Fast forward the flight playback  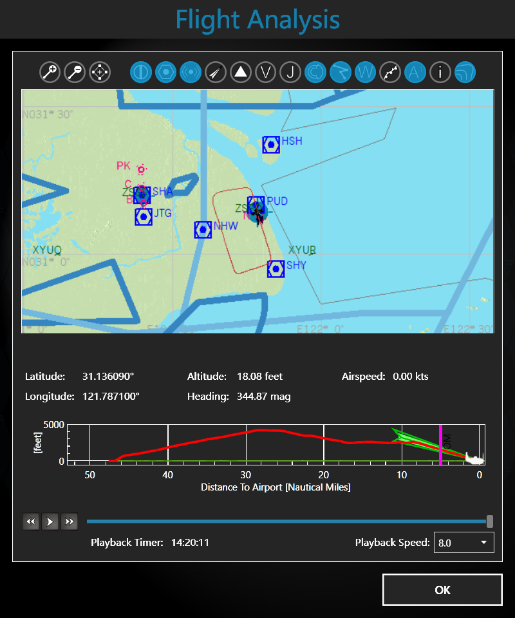point(70,522)
